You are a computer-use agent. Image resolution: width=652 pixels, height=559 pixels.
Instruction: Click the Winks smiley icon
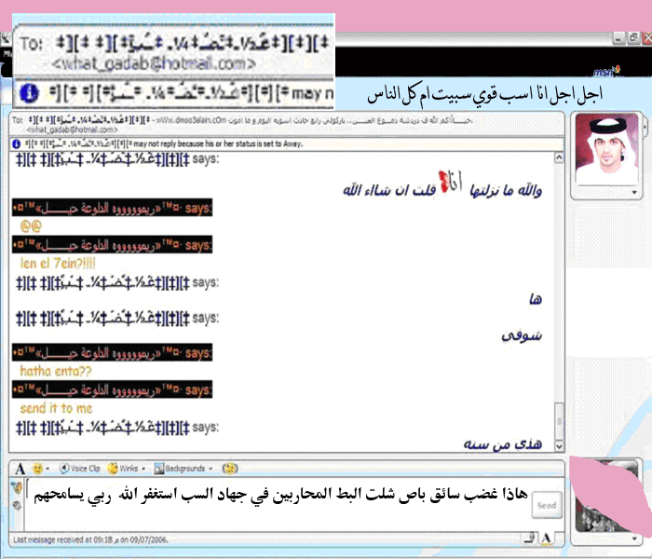point(113,469)
